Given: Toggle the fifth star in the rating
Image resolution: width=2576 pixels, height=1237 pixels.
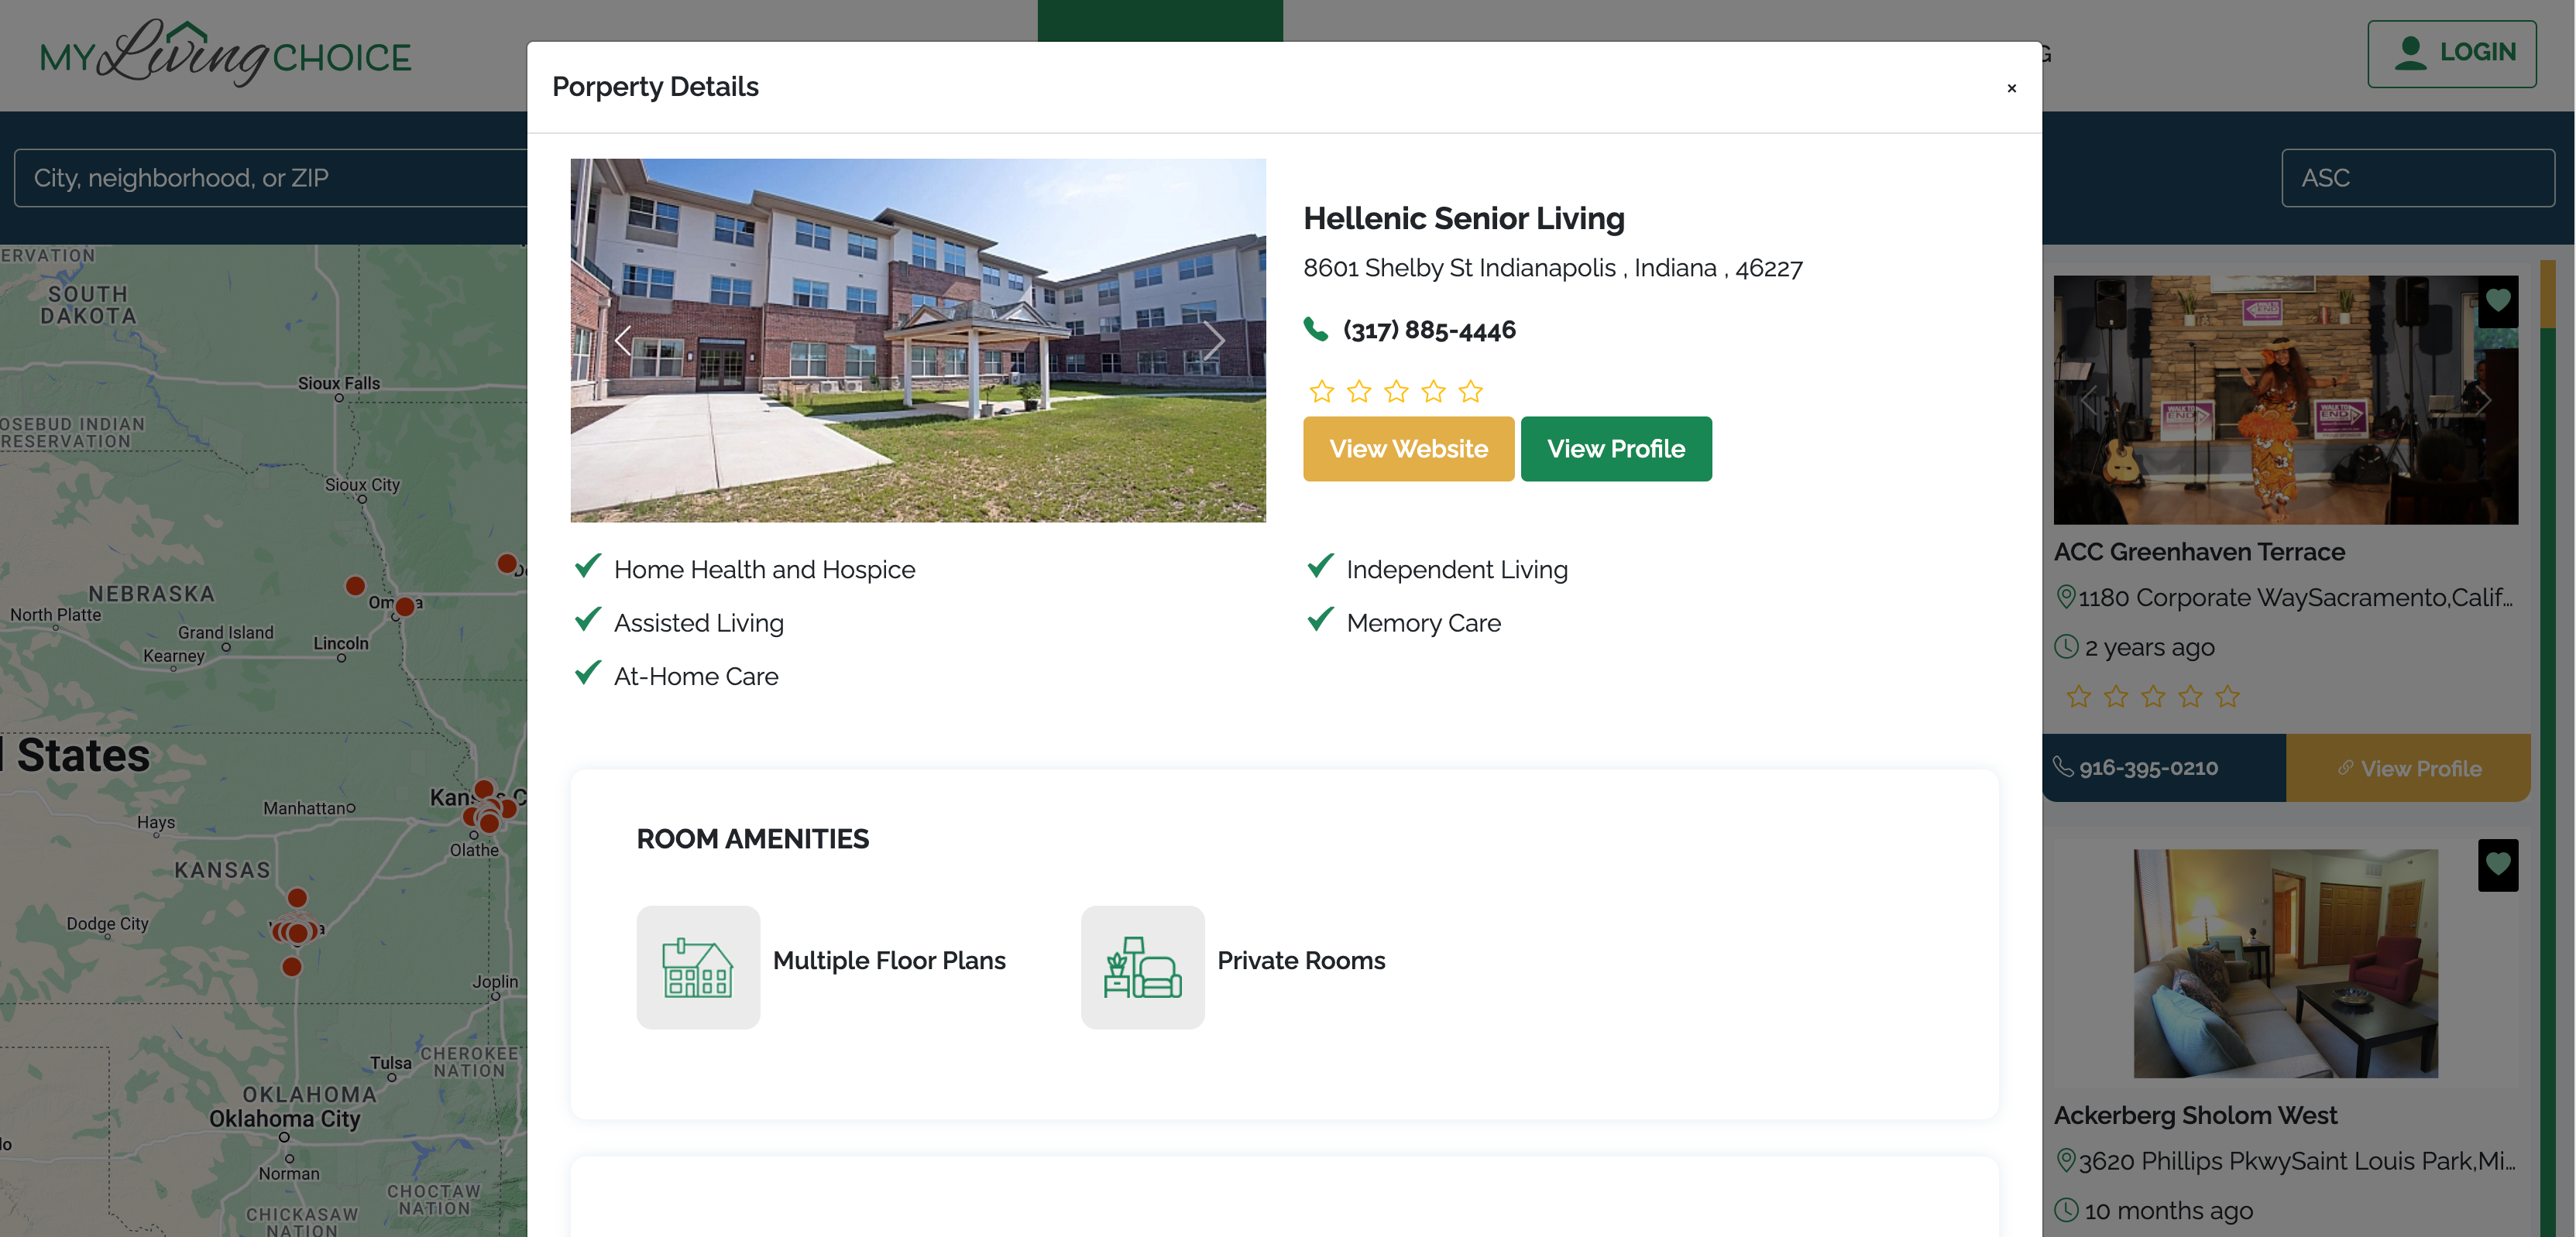Looking at the screenshot, I should 1470,389.
